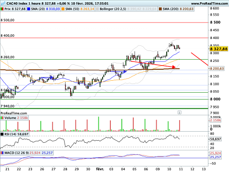
Task: Click the black RSI legend square
Action: click(2, 134)
